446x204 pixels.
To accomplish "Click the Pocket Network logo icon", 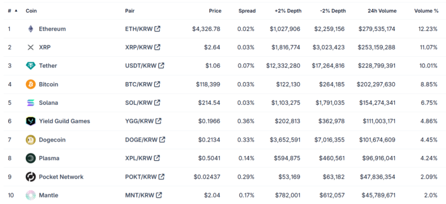I will 31,177.
